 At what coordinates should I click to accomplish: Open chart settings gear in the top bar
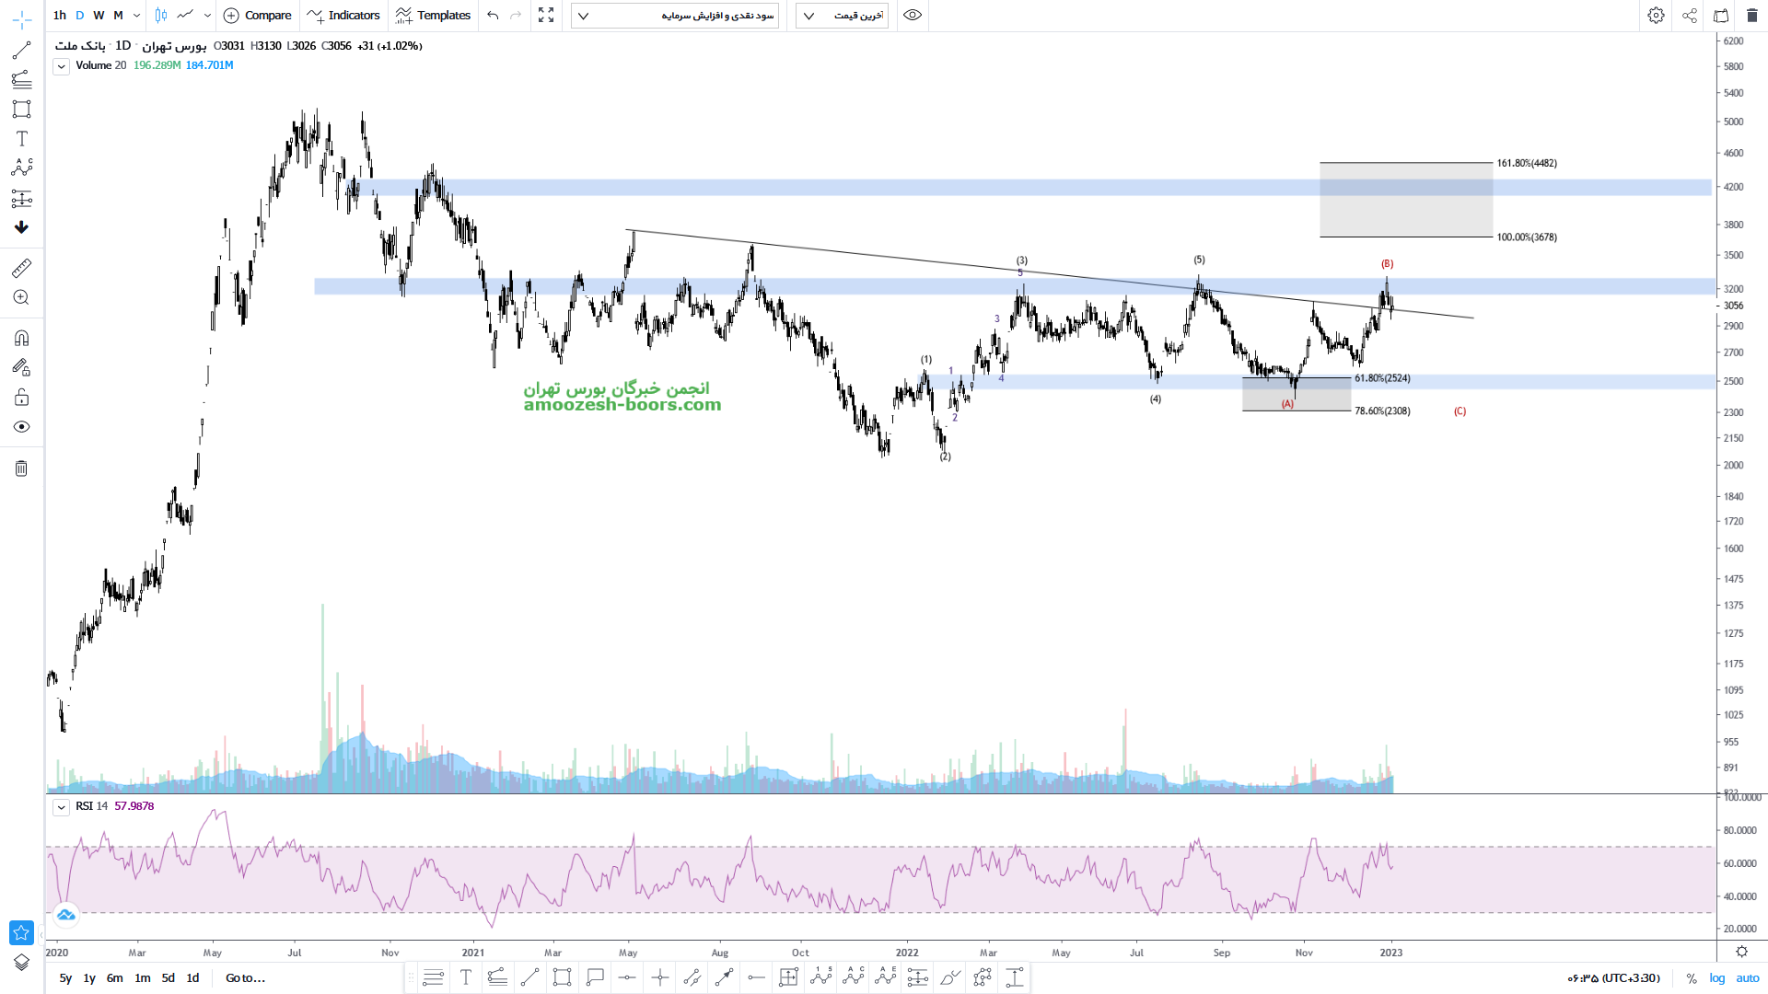pos(1656,16)
